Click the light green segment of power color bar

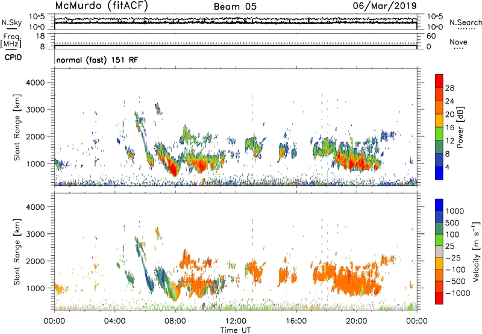[x=439, y=134]
